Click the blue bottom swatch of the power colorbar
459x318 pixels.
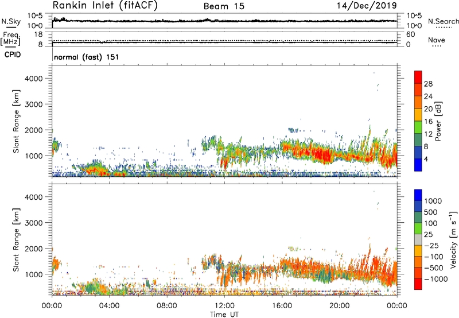coord(418,165)
